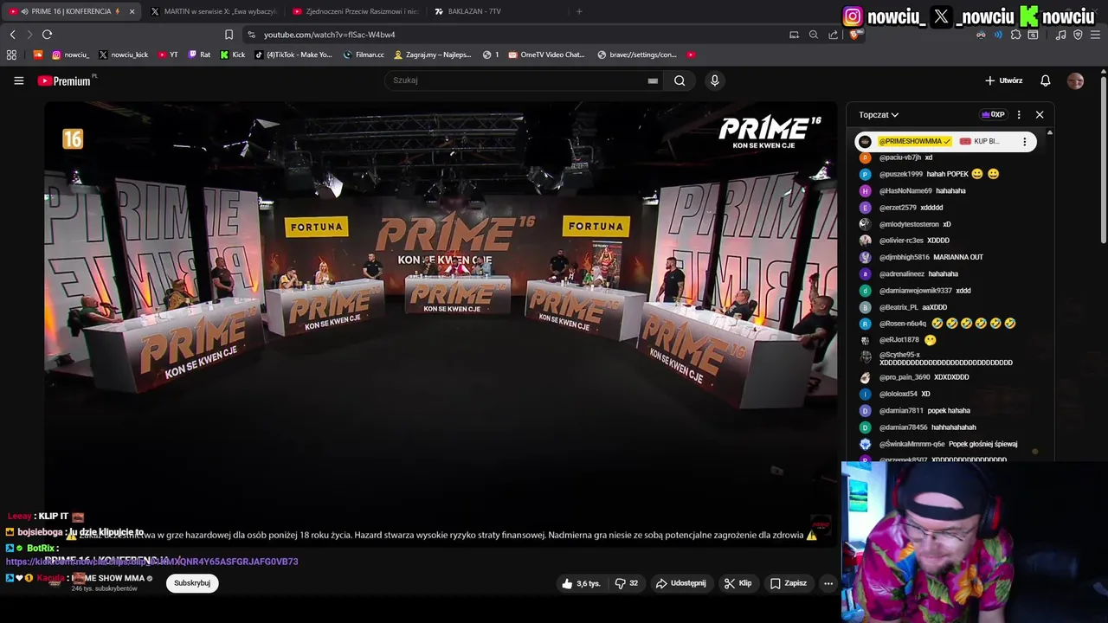Bookmark this page with bookmark icon
Viewport: 1108px width, 623px height.
pyautogui.click(x=229, y=35)
